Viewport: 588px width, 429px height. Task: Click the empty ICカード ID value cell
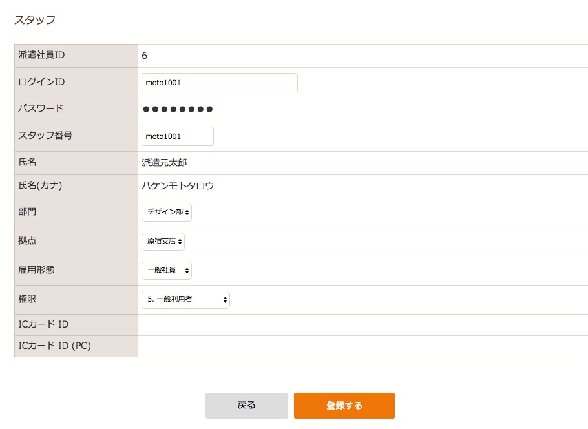click(362, 325)
